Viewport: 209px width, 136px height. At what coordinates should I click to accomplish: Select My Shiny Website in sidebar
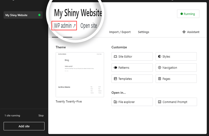pyautogui.click(x=20, y=15)
